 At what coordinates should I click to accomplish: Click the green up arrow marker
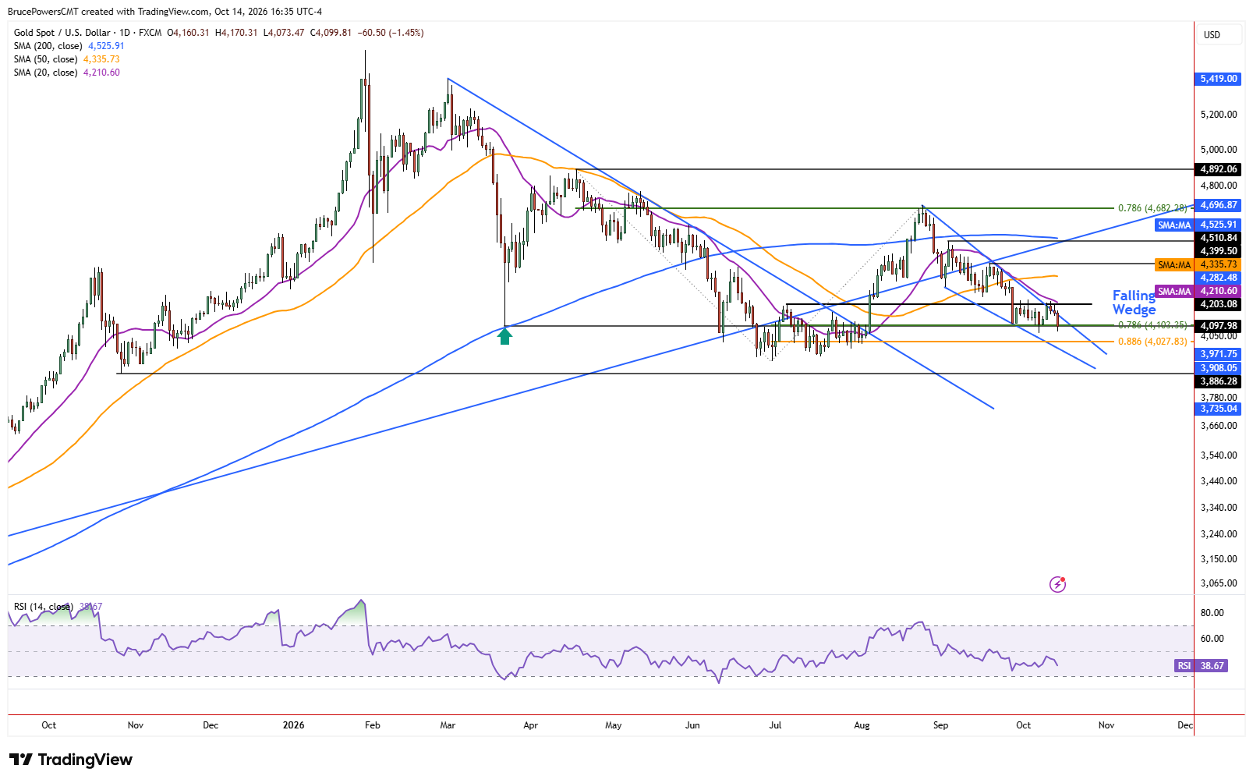tap(505, 336)
